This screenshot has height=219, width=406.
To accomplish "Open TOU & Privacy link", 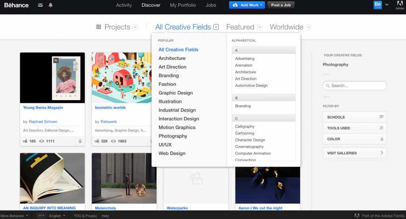I will point(85,216).
